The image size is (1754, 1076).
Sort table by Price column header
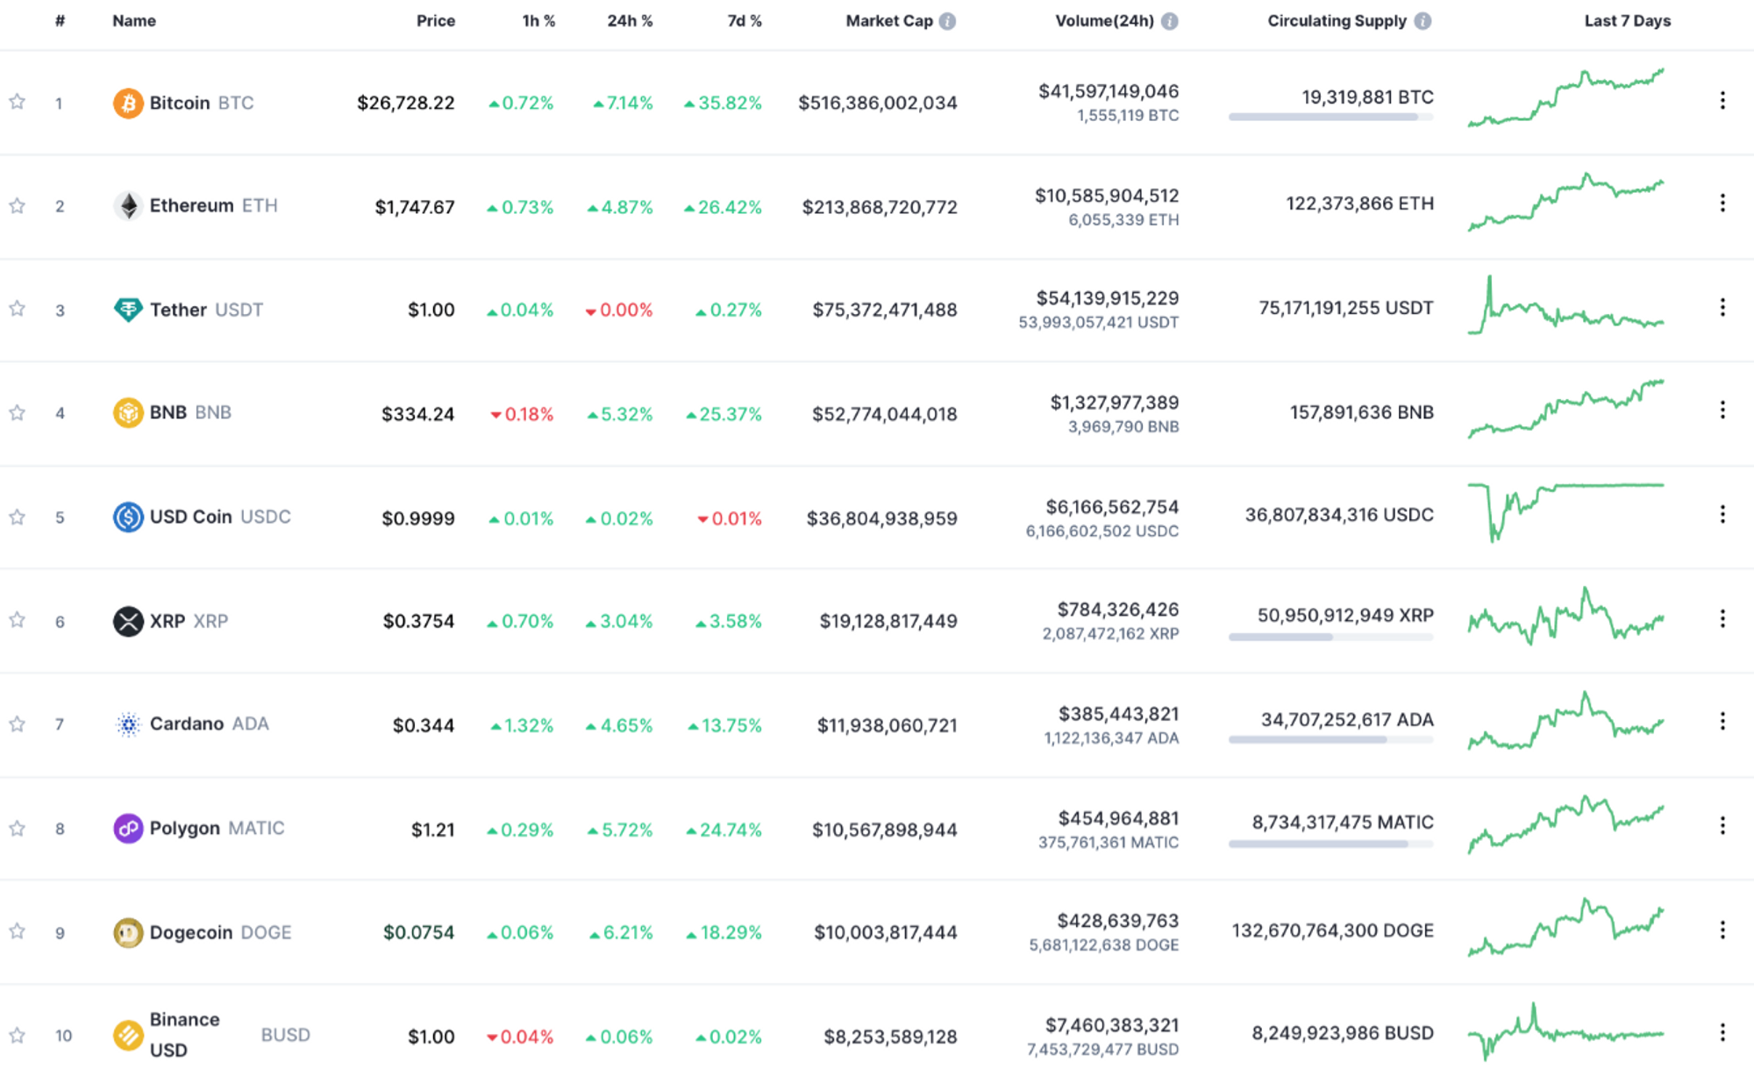click(x=435, y=21)
